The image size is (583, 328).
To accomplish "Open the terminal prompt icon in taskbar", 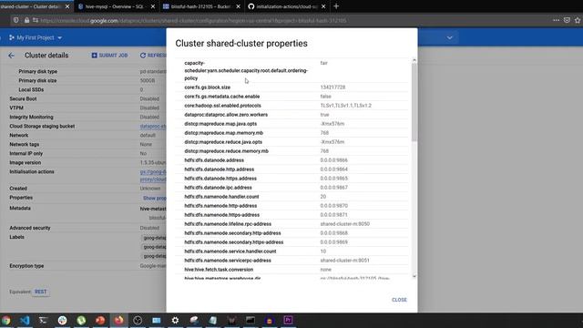I will point(43,320).
